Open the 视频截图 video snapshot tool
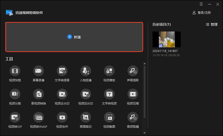The image size is (223, 136). [109, 120]
